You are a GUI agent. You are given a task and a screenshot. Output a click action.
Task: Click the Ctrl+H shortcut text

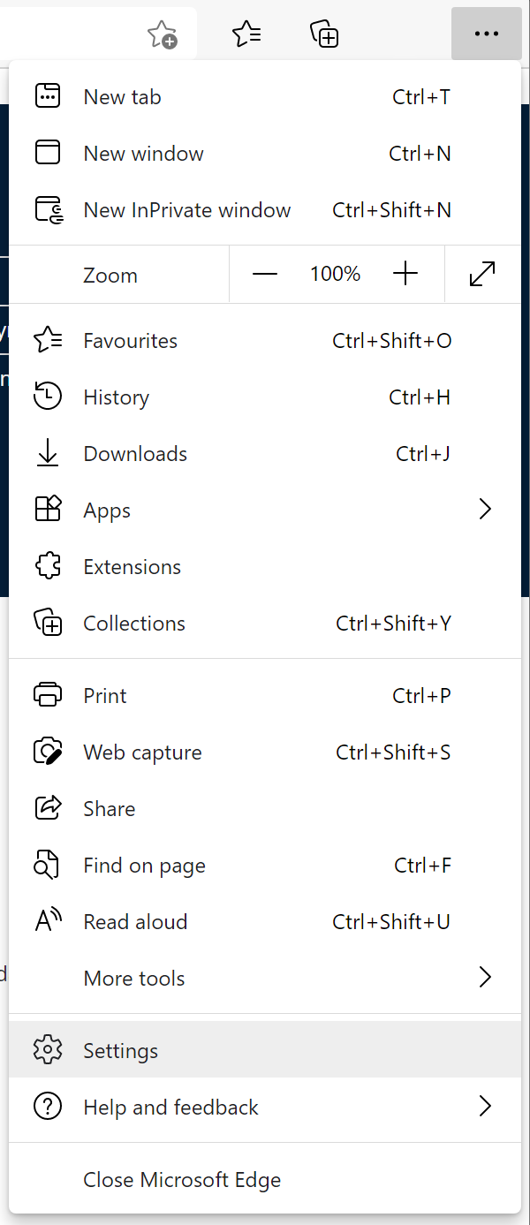420,397
